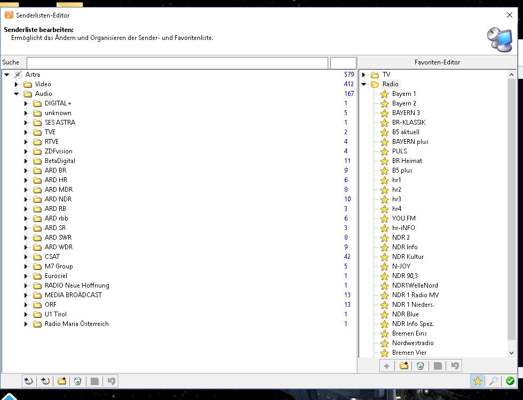Expand the ARD BR folder
Image resolution: width=523 pixels, height=400 pixels.
[26, 170]
